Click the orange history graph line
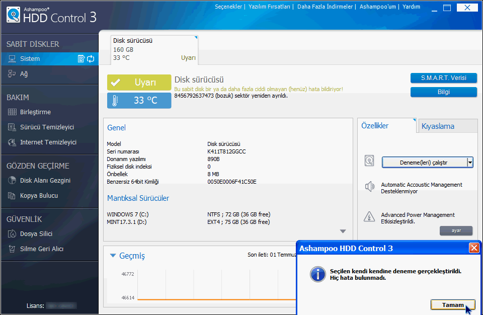 [216, 299]
